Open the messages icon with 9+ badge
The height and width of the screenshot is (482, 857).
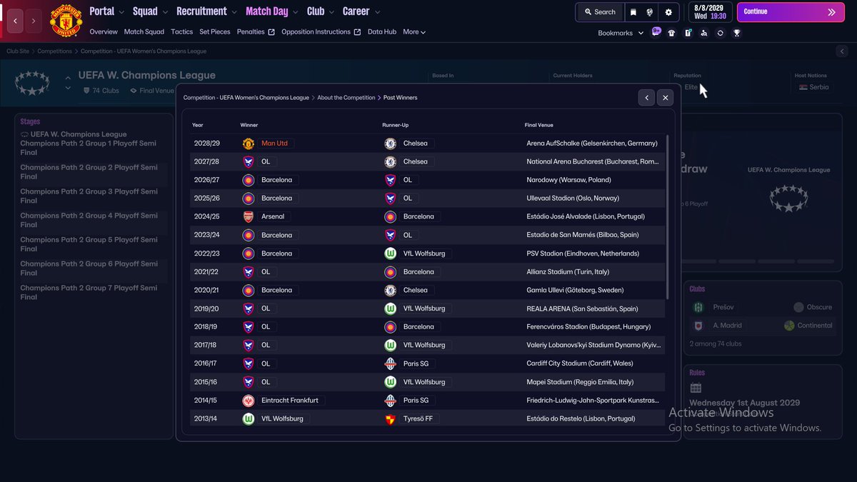click(656, 32)
